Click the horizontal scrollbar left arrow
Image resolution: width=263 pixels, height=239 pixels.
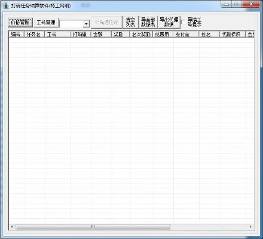(x=12, y=226)
